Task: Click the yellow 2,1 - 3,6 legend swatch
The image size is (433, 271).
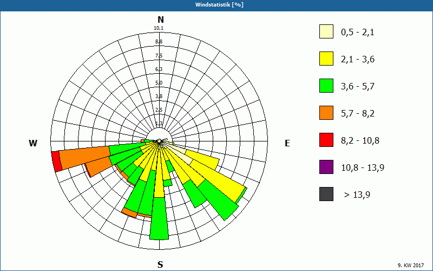Action: pyautogui.click(x=326, y=59)
